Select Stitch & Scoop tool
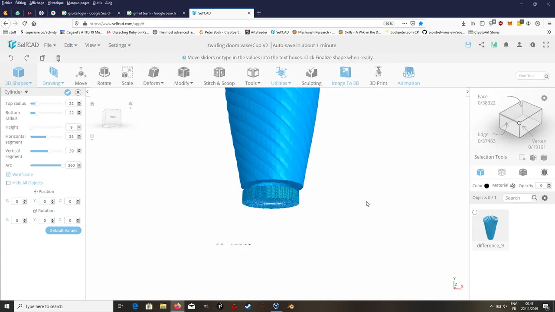Screen dimensions: 555x312 click(219, 76)
